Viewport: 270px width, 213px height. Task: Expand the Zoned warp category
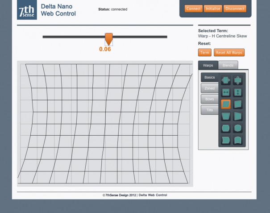[x=209, y=88]
